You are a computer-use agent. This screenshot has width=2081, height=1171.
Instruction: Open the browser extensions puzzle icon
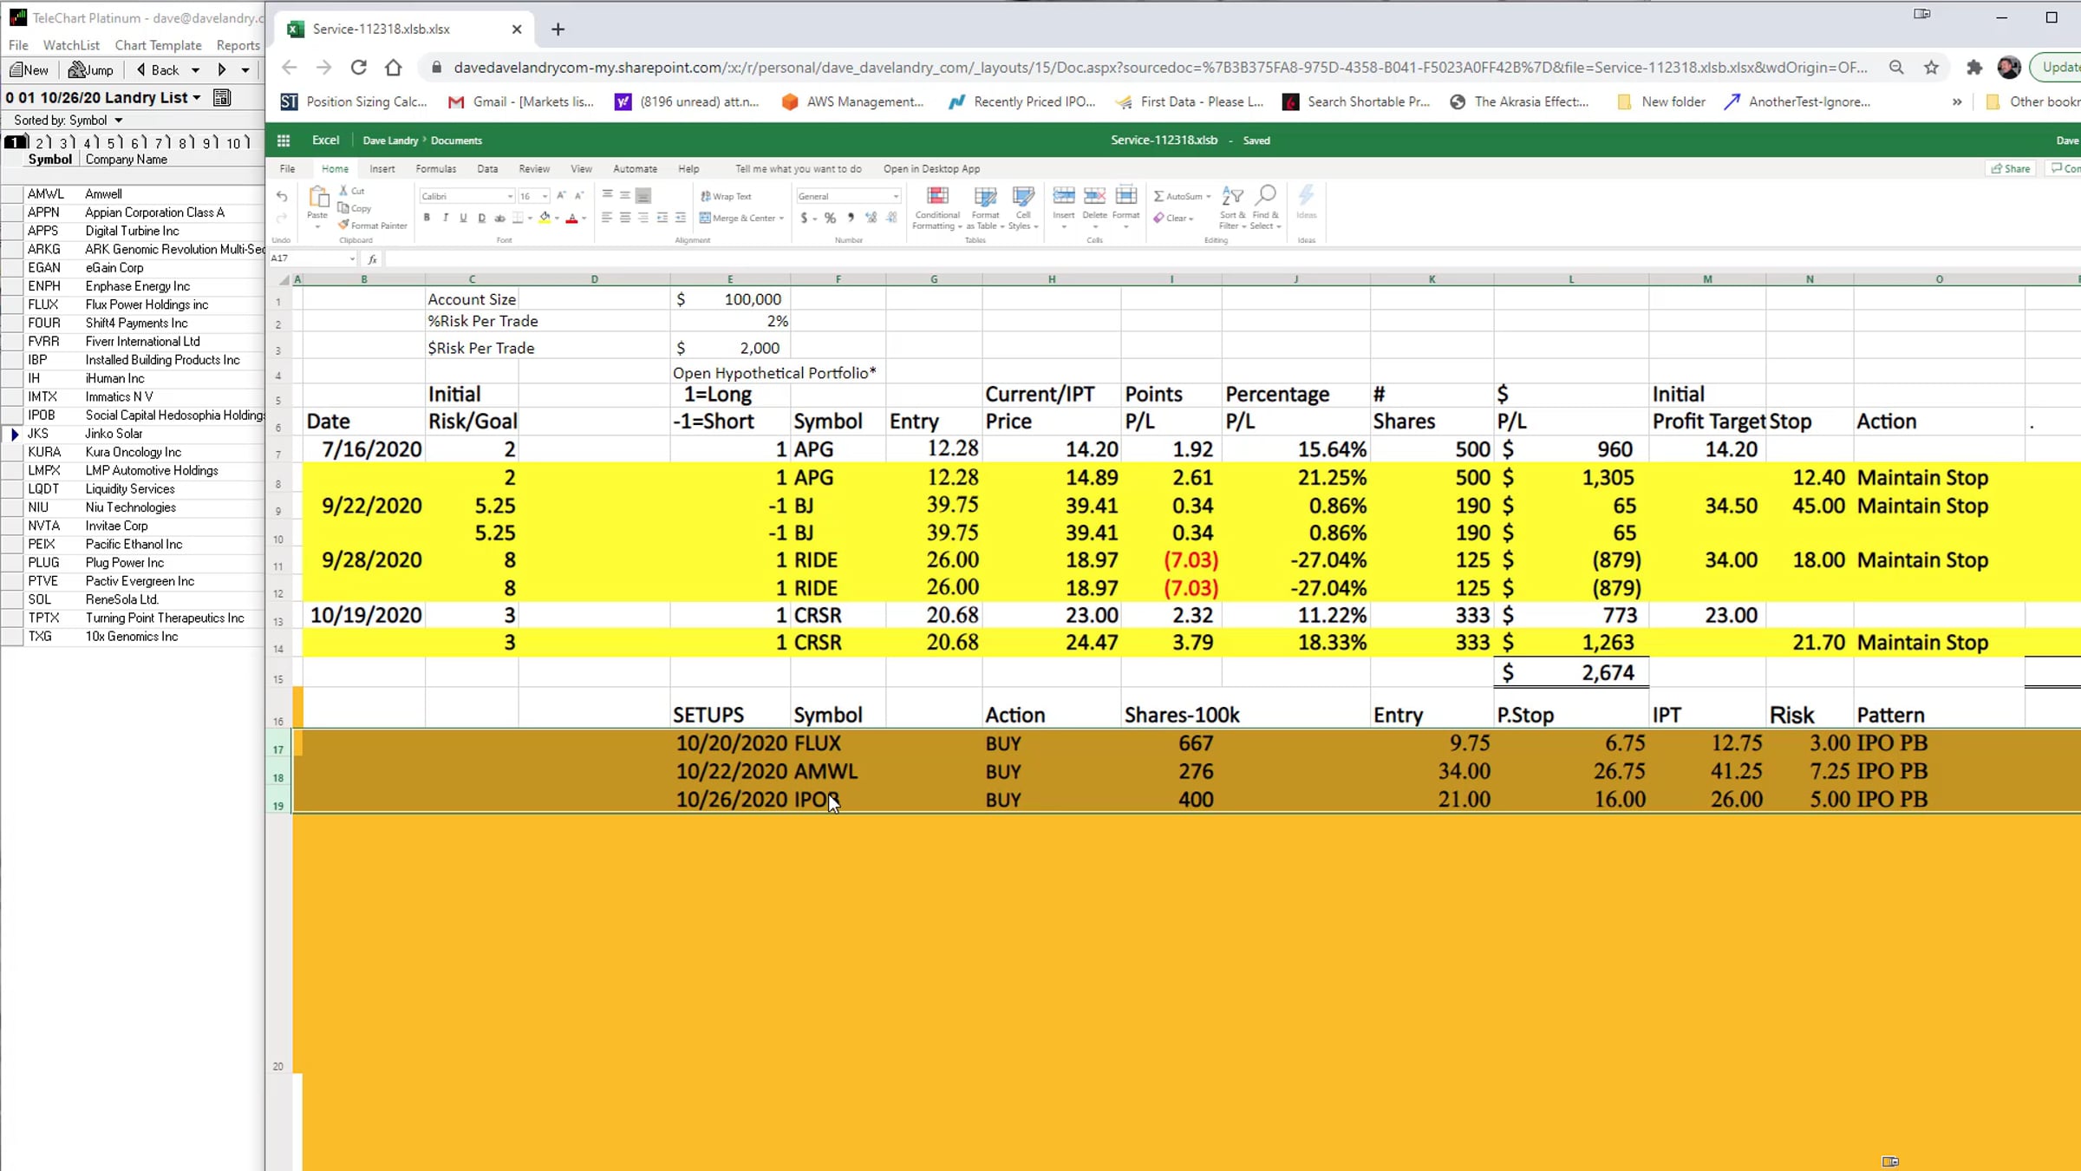(1974, 68)
